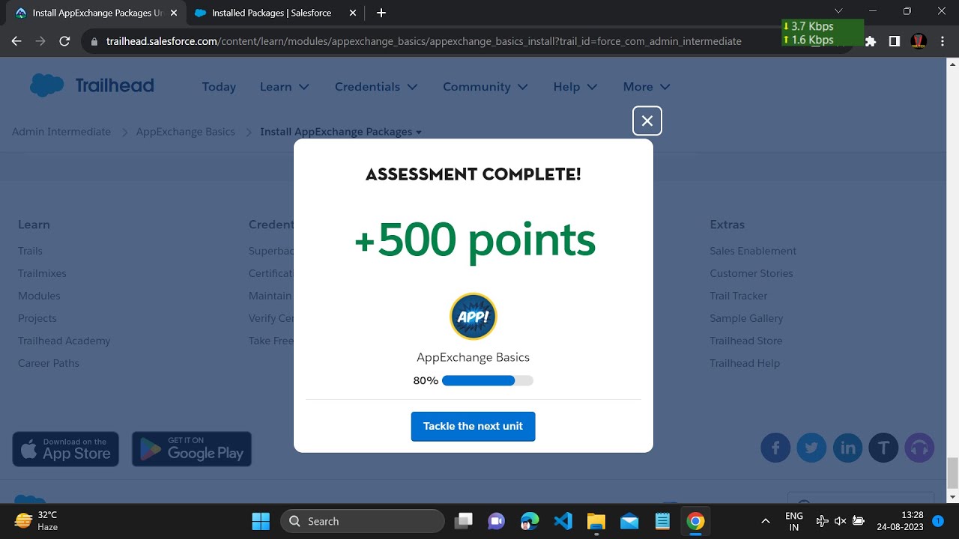959x539 pixels.
Task: Reload the current page
Action: [x=64, y=41]
